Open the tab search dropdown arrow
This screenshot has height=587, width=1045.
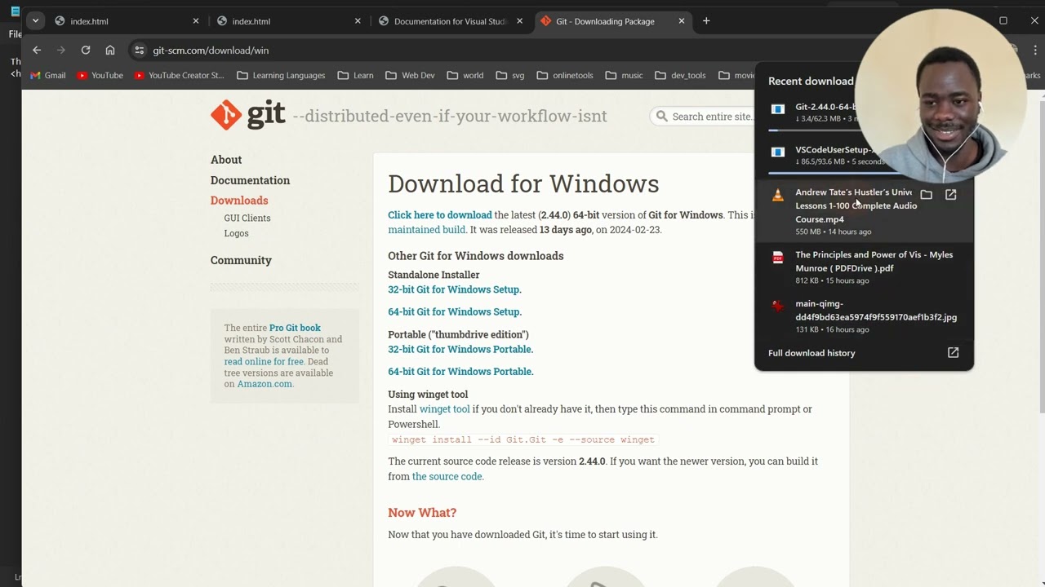[35, 21]
